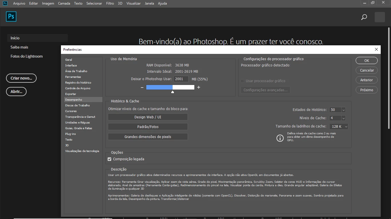Viewport: 391px width, 219px height.
Task: Click Início in home sidebar
Action: [x=37, y=38]
